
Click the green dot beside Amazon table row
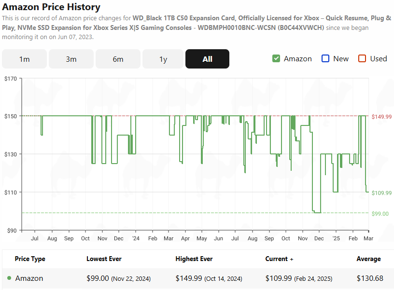coord(9,278)
